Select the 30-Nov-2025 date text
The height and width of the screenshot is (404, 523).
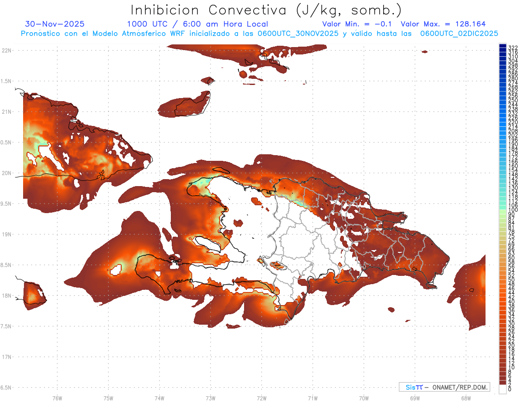tap(55, 24)
